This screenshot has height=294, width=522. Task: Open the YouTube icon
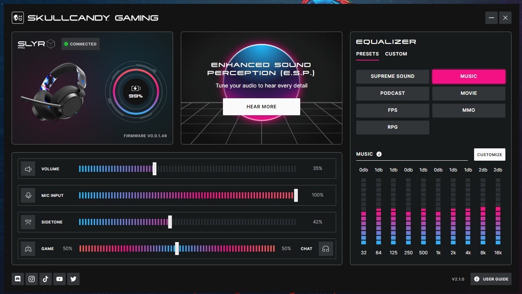[60, 279]
